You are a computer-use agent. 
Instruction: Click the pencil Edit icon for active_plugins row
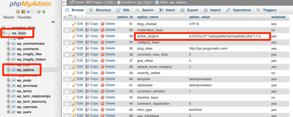coord(74,36)
